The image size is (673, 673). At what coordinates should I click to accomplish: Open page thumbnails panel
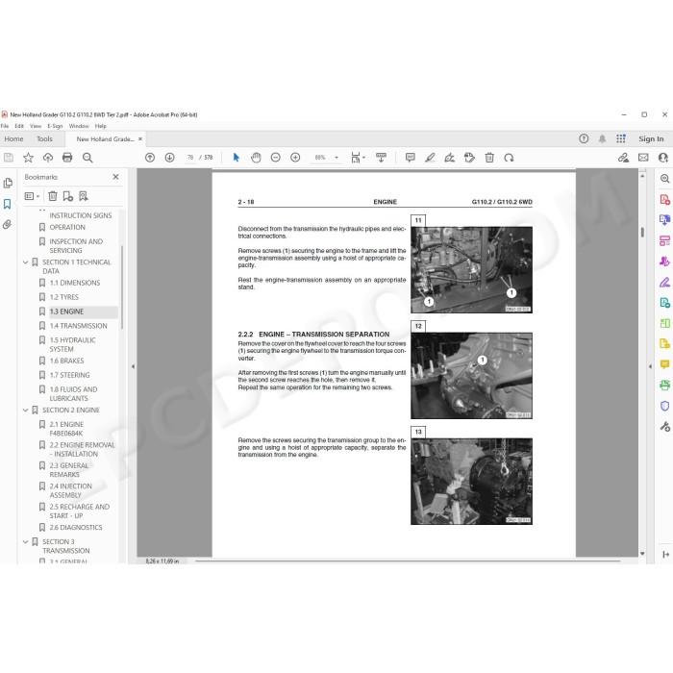[x=8, y=184]
